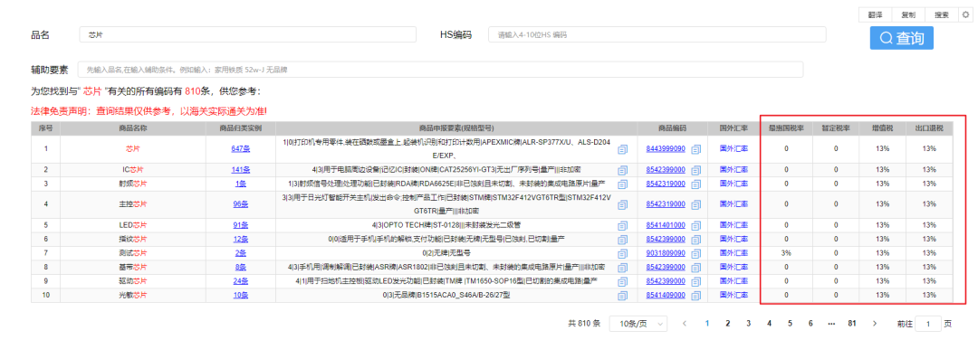
Task: Open product code link 9031809090
Action: (x=666, y=253)
